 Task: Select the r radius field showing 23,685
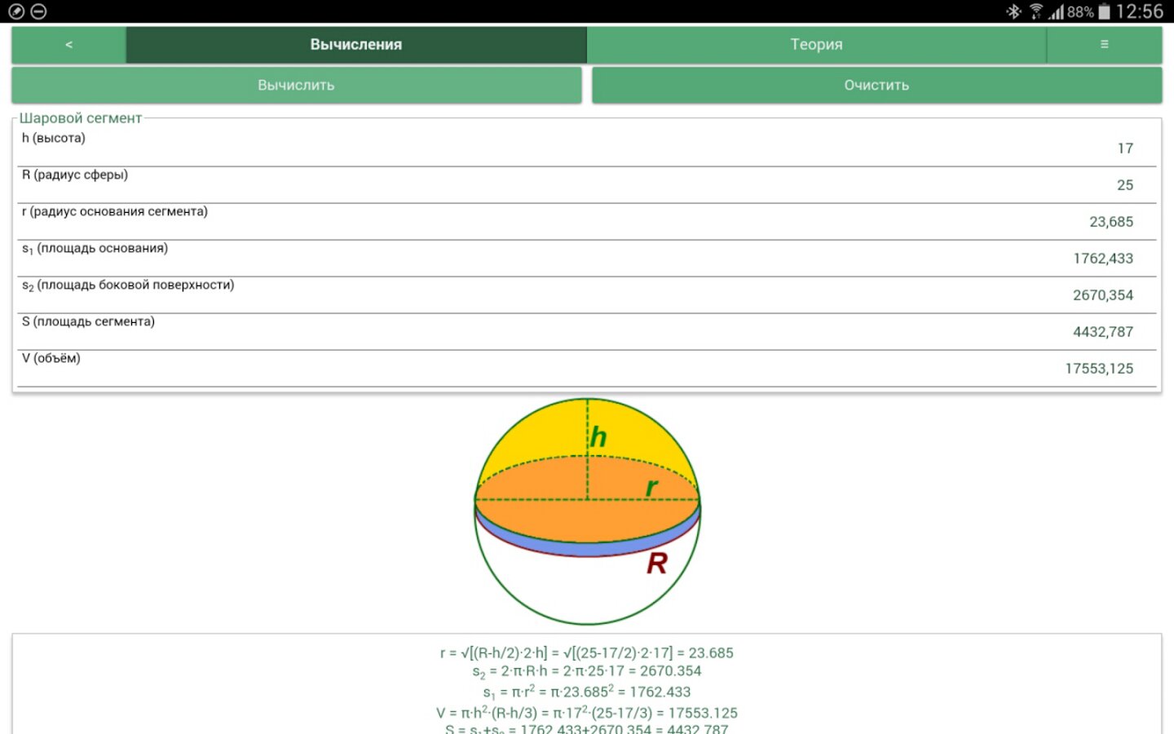pos(587,222)
